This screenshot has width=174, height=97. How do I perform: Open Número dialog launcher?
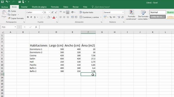coord(124,22)
